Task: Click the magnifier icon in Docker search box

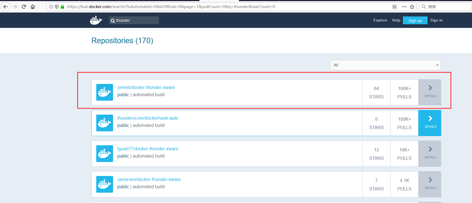Action: coord(113,21)
